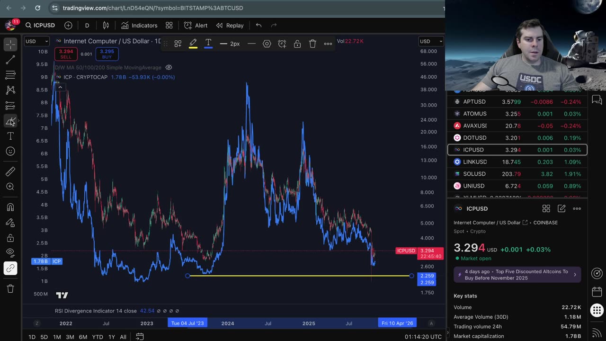Open drawing settings hexagon icon
The width and height of the screenshot is (606, 341).
click(x=267, y=44)
